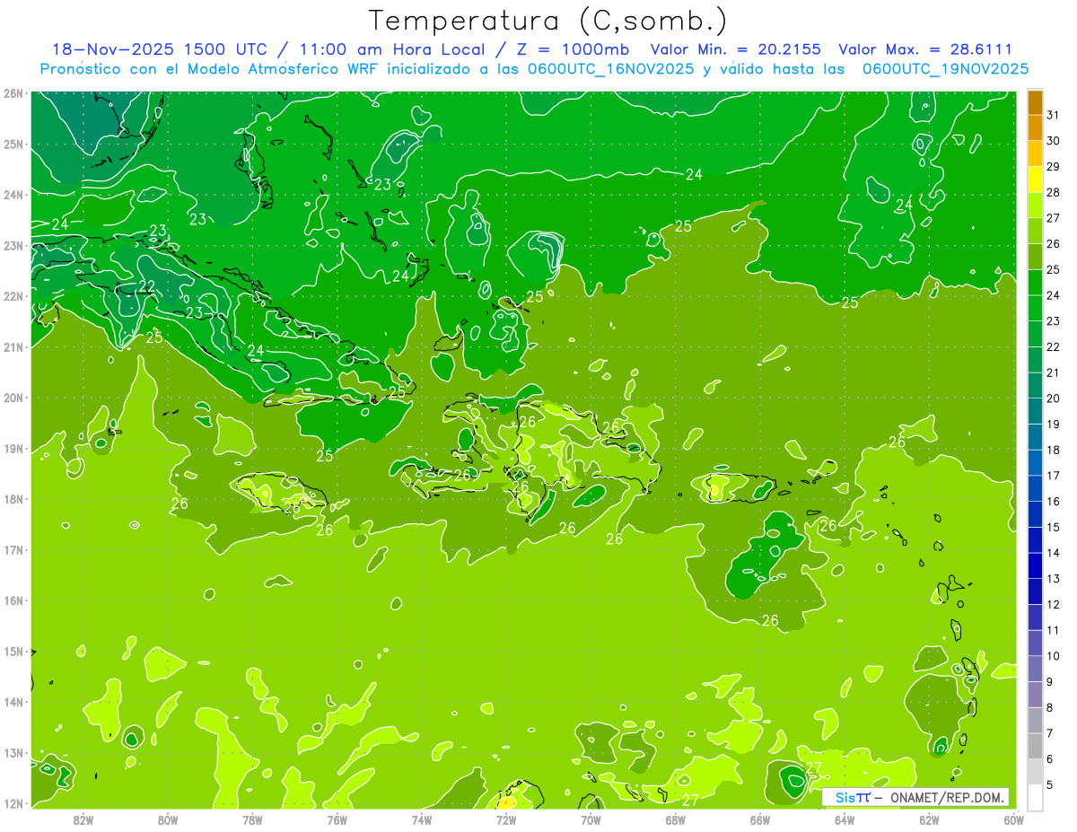Select the "Valor Max. = 28.6111" text

(x=925, y=49)
